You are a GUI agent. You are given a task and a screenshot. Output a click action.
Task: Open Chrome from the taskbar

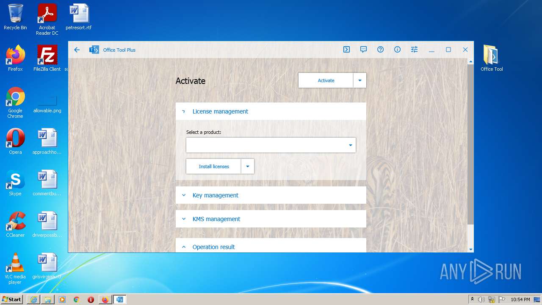tap(77, 299)
